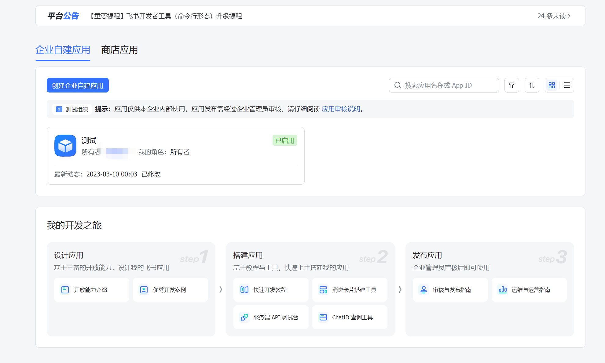Launch 消息卡片搭建工具
The height and width of the screenshot is (363, 605).
point(350,290)
